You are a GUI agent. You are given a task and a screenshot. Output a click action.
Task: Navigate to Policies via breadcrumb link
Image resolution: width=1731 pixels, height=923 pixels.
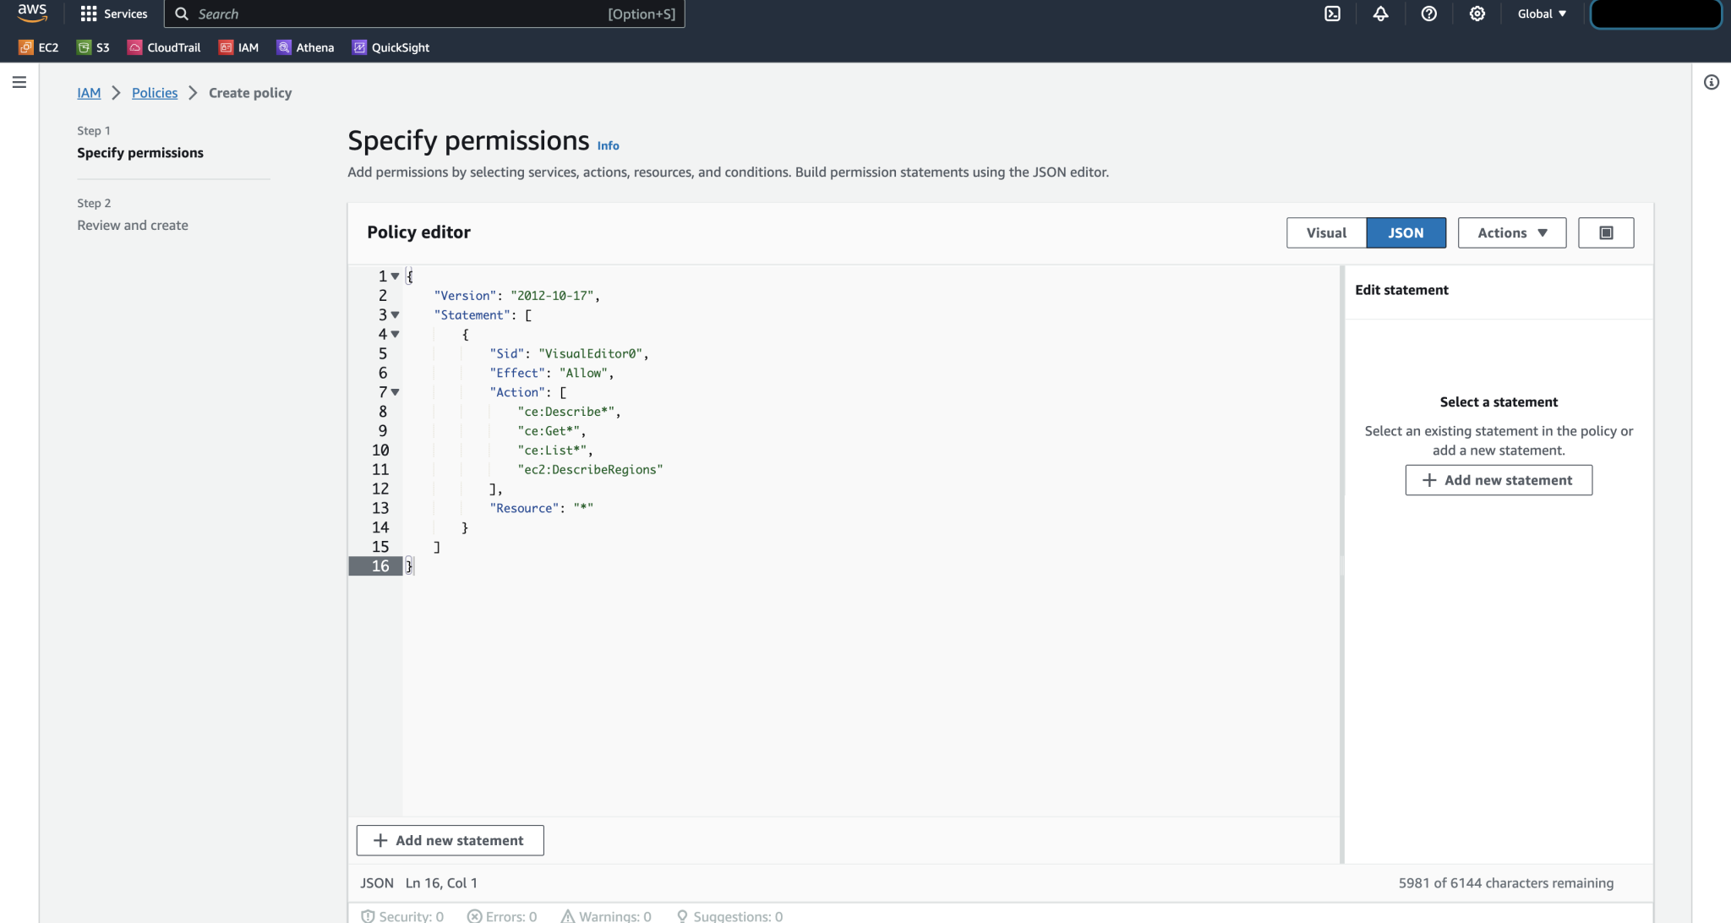pos(155,92)
